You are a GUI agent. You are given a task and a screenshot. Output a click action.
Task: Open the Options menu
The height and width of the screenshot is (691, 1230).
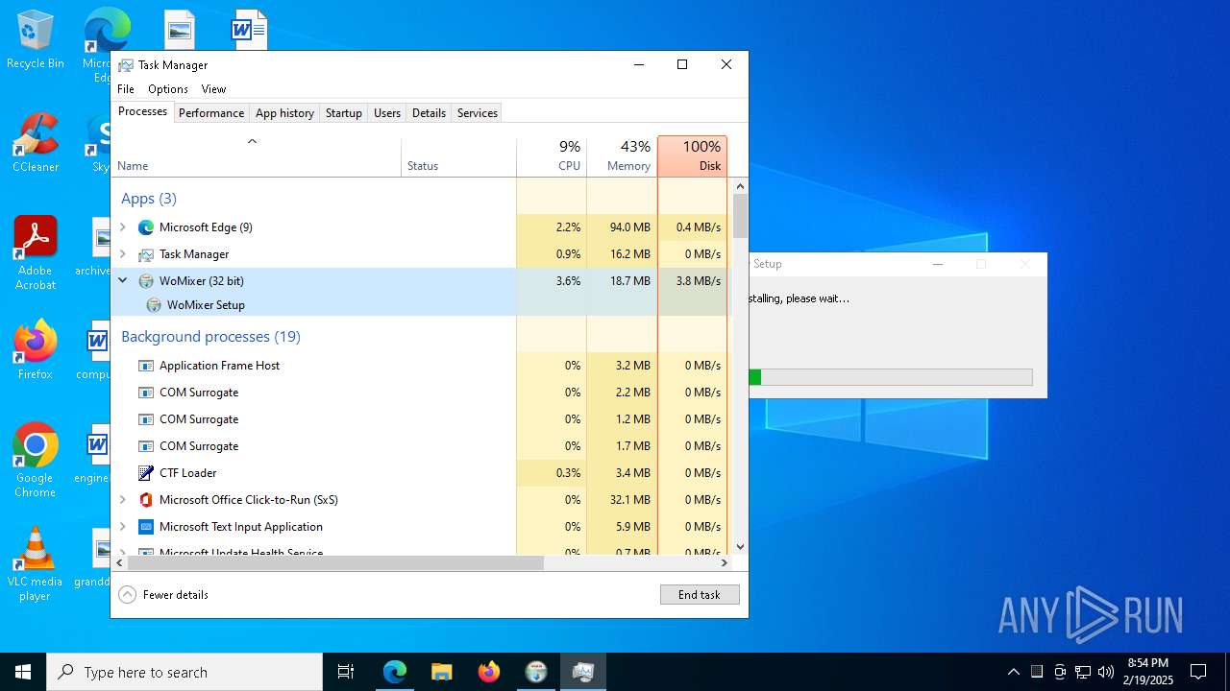point(168,89)
